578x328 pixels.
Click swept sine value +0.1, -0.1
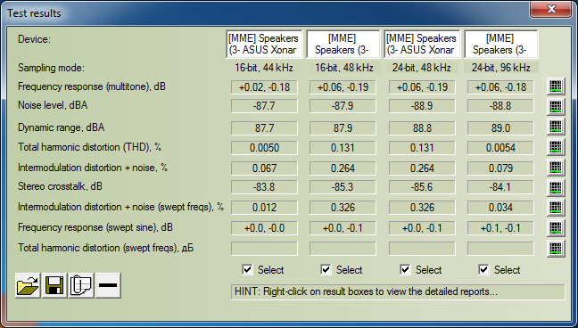[x=500, y=228]
